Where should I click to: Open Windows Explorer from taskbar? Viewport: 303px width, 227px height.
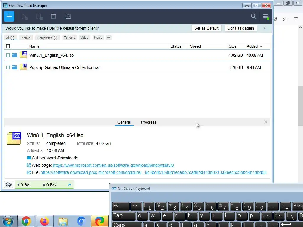[63, 221]
